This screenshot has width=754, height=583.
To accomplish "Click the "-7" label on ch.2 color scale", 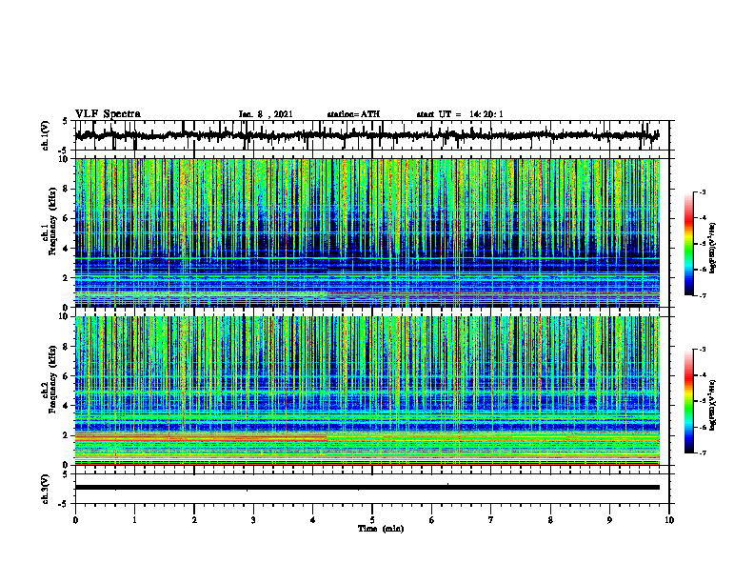I will coord(703,453).
